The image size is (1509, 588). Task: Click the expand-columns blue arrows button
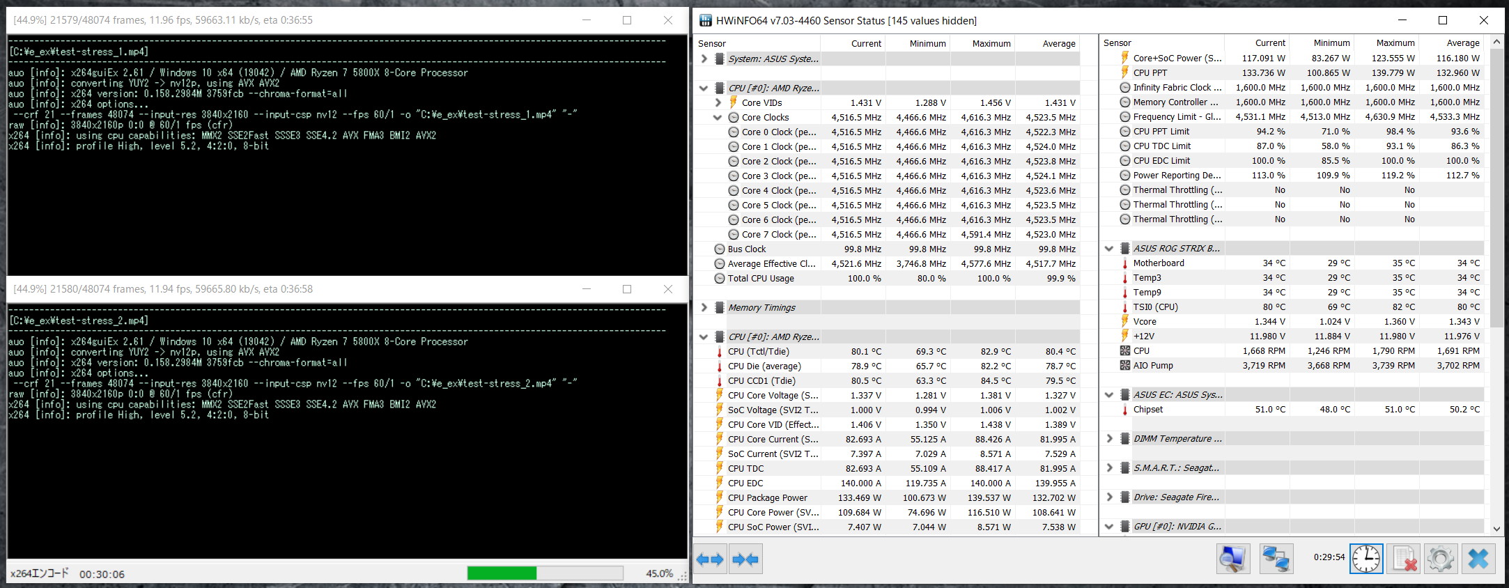click(x=710, y=559)
